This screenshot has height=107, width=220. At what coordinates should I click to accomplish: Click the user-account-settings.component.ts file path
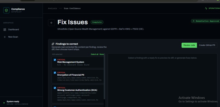pos(77,95)
